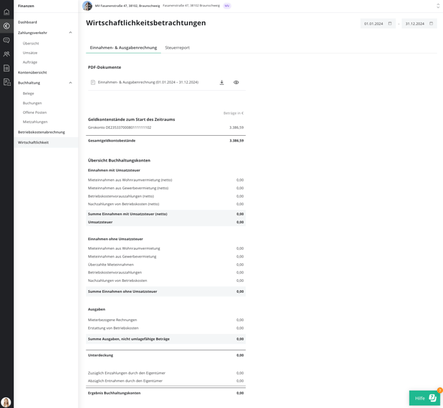Click the user profile avatar at bottom left
443x408 pixels.
tap(6, 402)
